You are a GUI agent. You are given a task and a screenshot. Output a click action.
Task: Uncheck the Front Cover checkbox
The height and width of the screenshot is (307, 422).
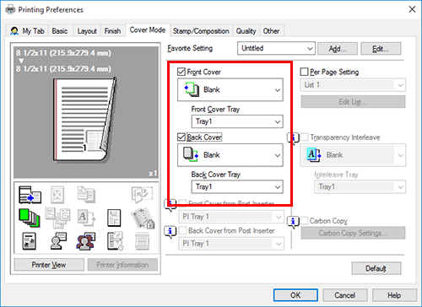[181, 72]
